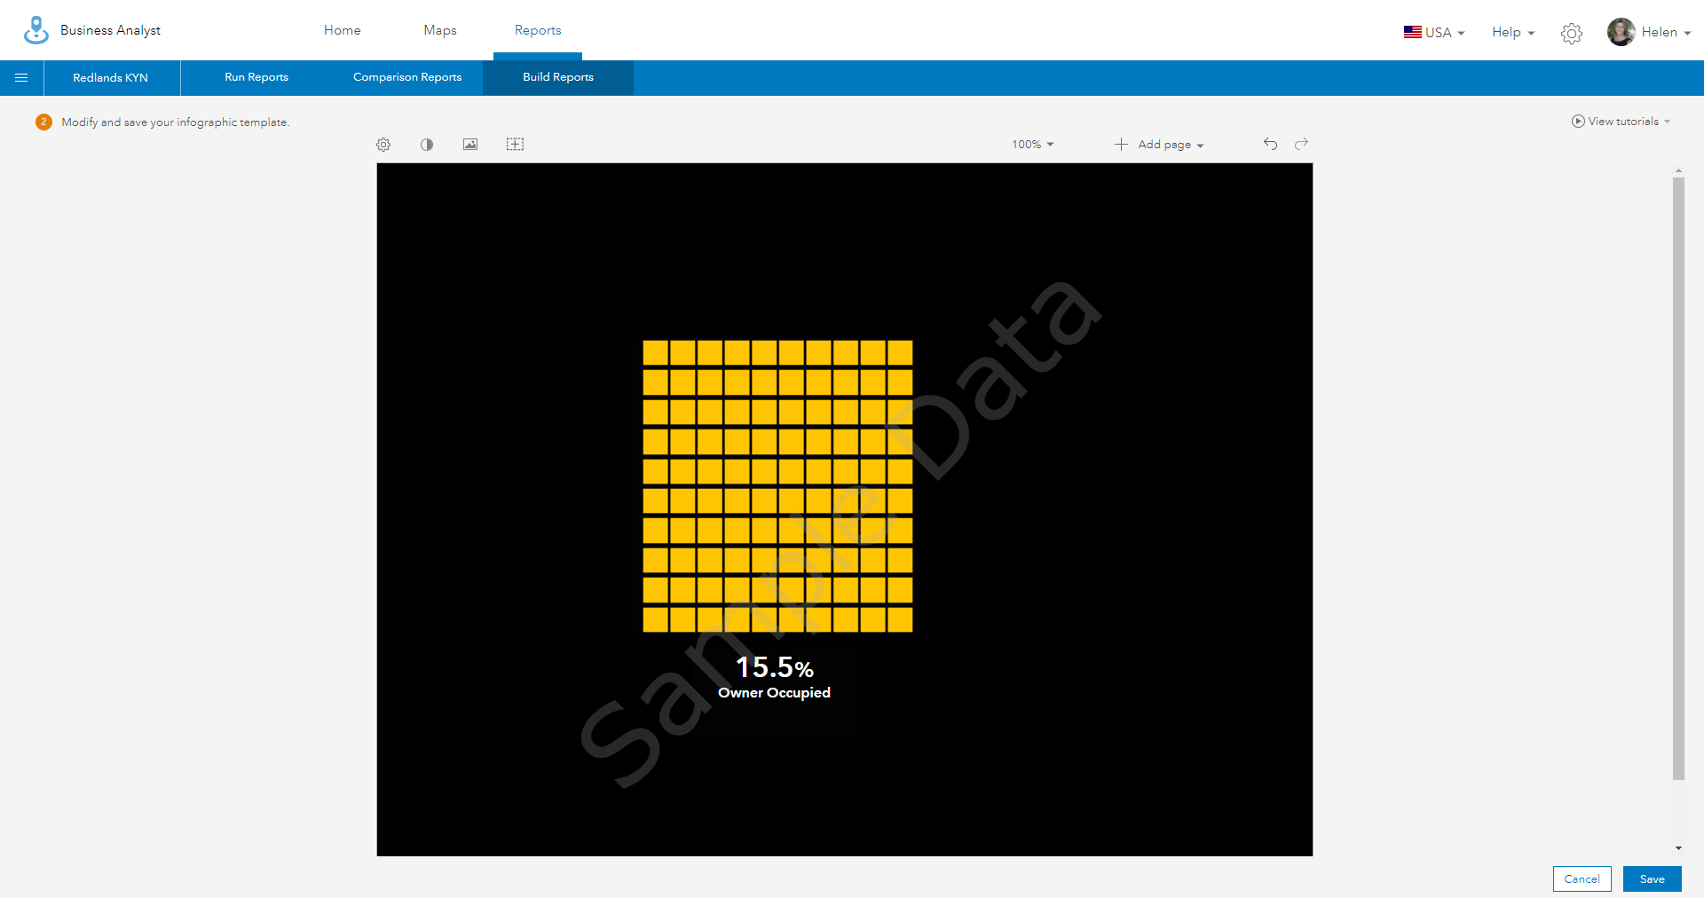Viewport: 1704px width, 898px height.
Task: Switch to the Maps tab
Action: pos(440,30)
